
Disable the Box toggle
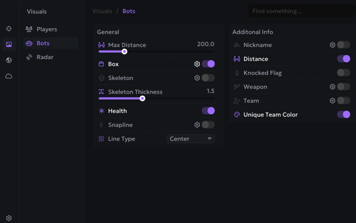pyautogui.click(x=208, y=64)
